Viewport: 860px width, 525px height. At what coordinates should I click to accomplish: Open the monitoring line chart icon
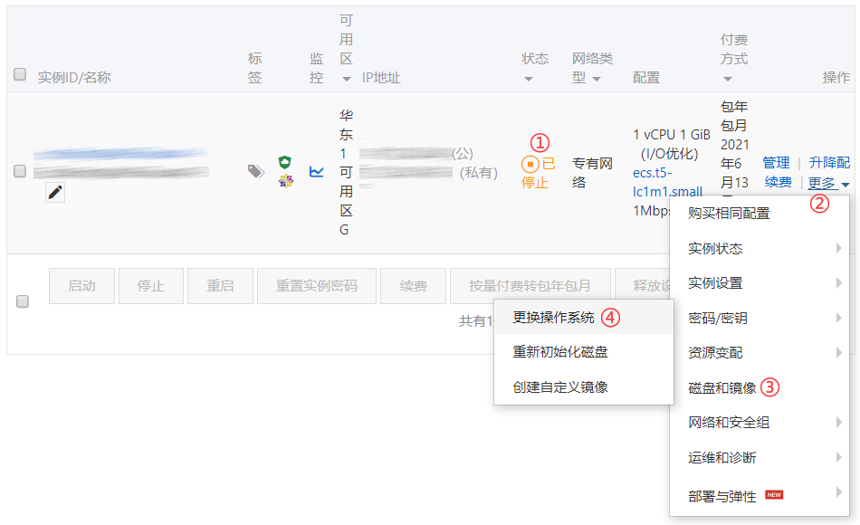click(316, 170)
